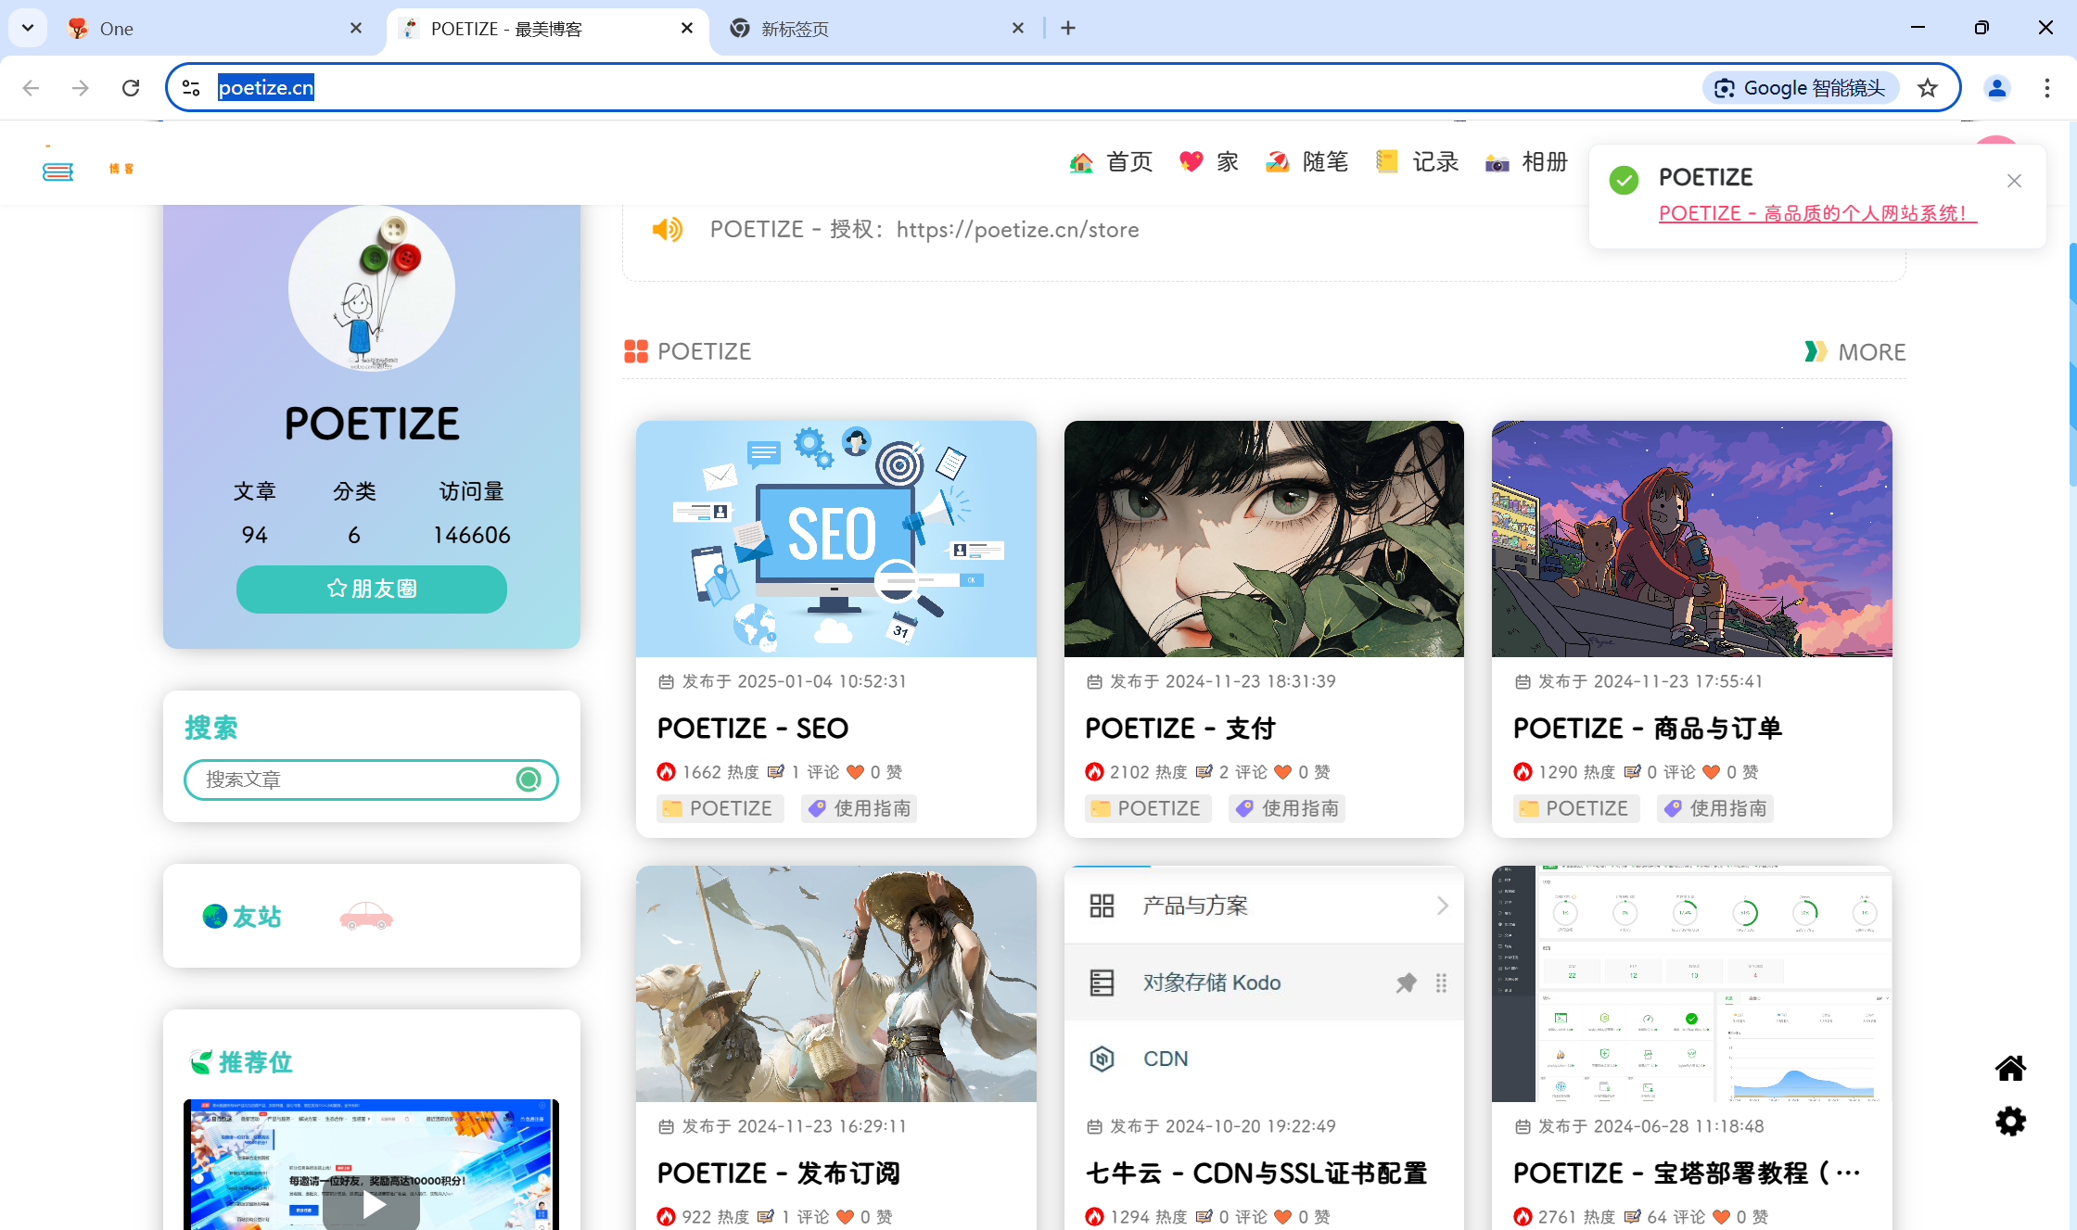Click the browser forward arrow

coord(81,88)
